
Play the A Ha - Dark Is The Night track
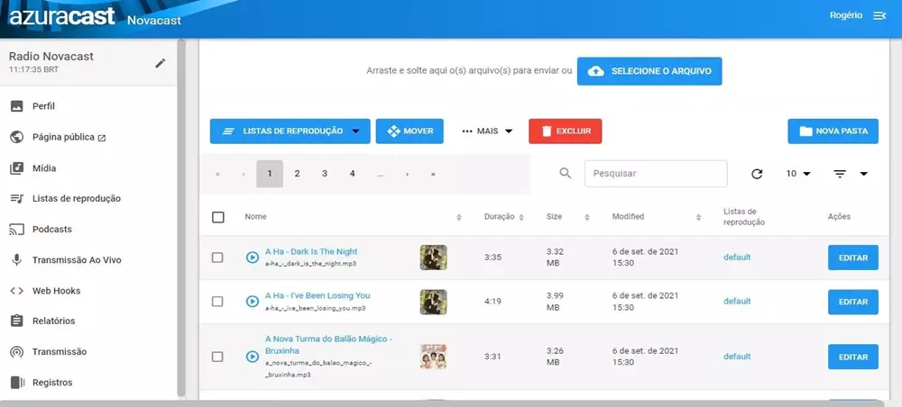pos(253,258)
